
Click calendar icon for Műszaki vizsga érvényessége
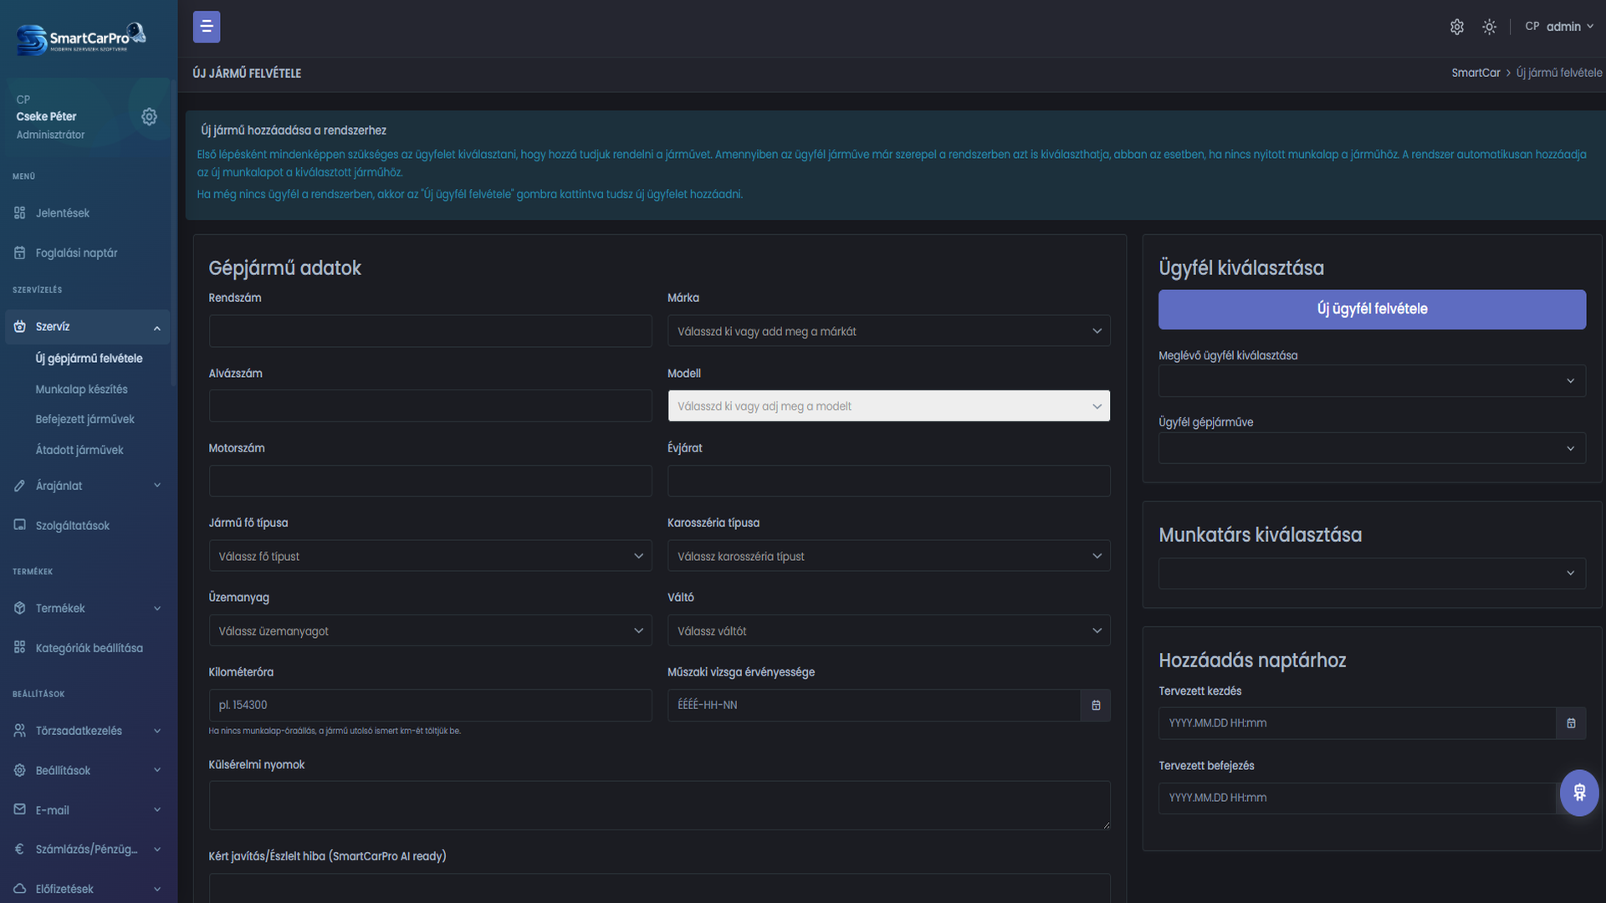click(1096, 705)
